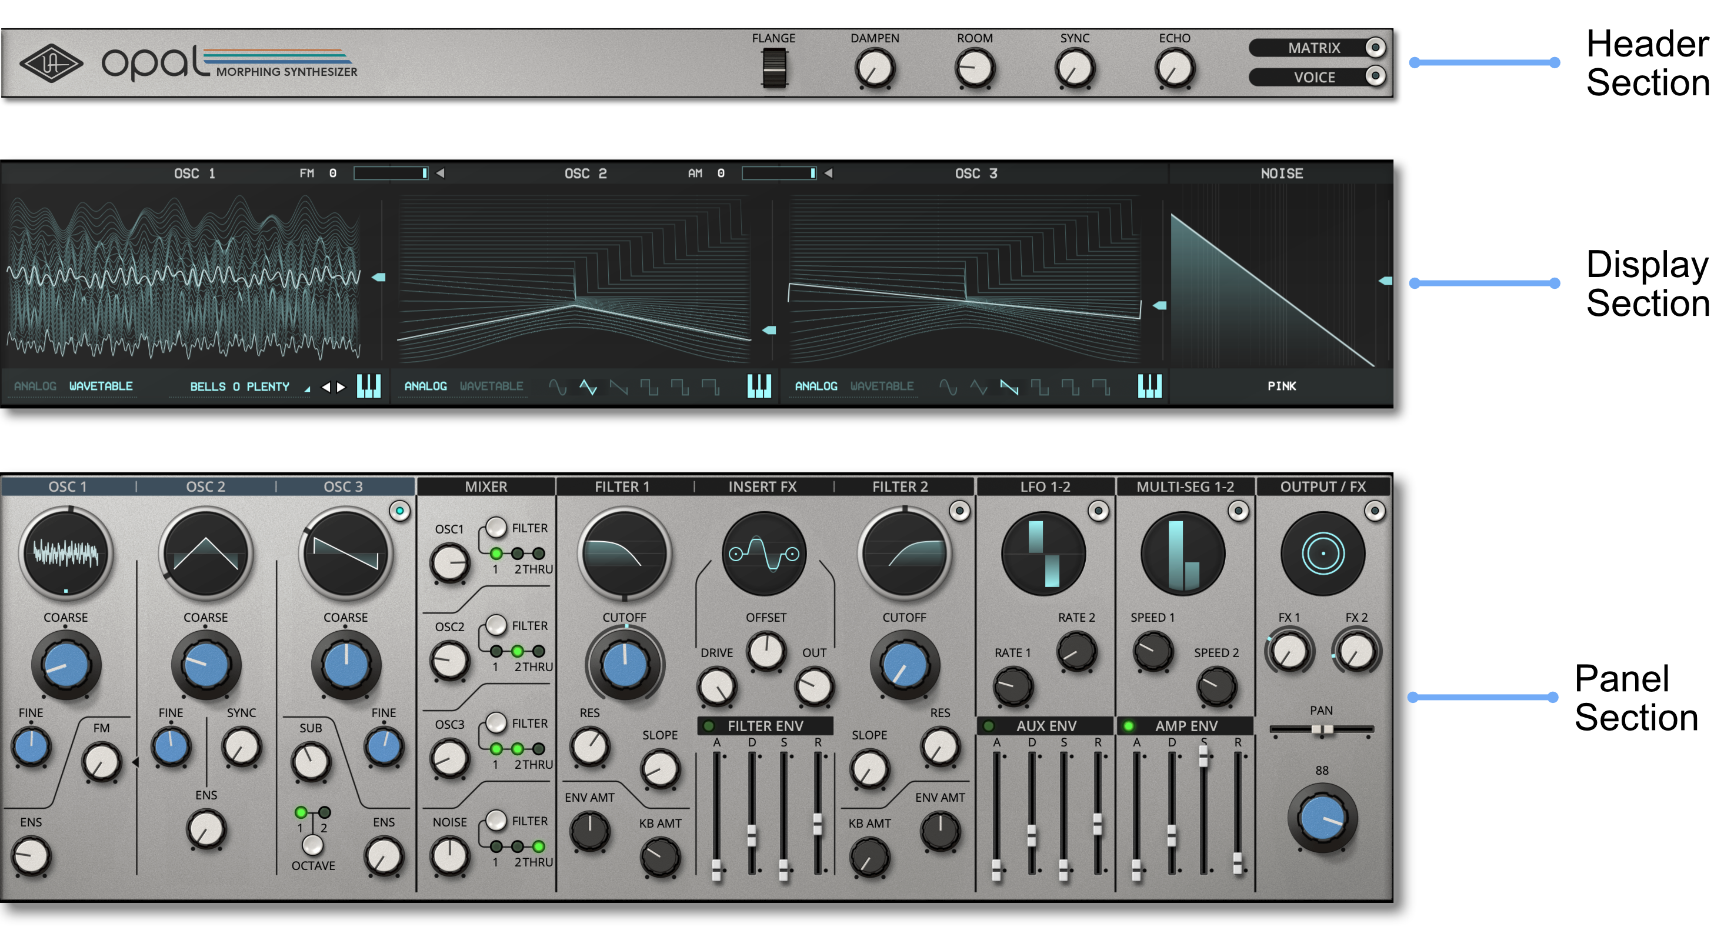Image resolution: width=1734 pixels, height=930 pixels.
Task: Click the Output/FX concentric circle display
Action: tap(1323, 554)
